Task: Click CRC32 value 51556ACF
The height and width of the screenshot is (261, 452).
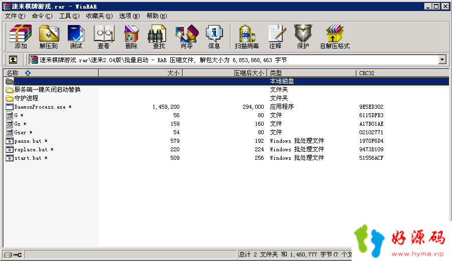Action: pyautogui.click(x=371, y=158)
